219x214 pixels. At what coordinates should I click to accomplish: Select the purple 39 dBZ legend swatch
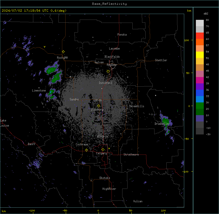[x=200, y=86]
